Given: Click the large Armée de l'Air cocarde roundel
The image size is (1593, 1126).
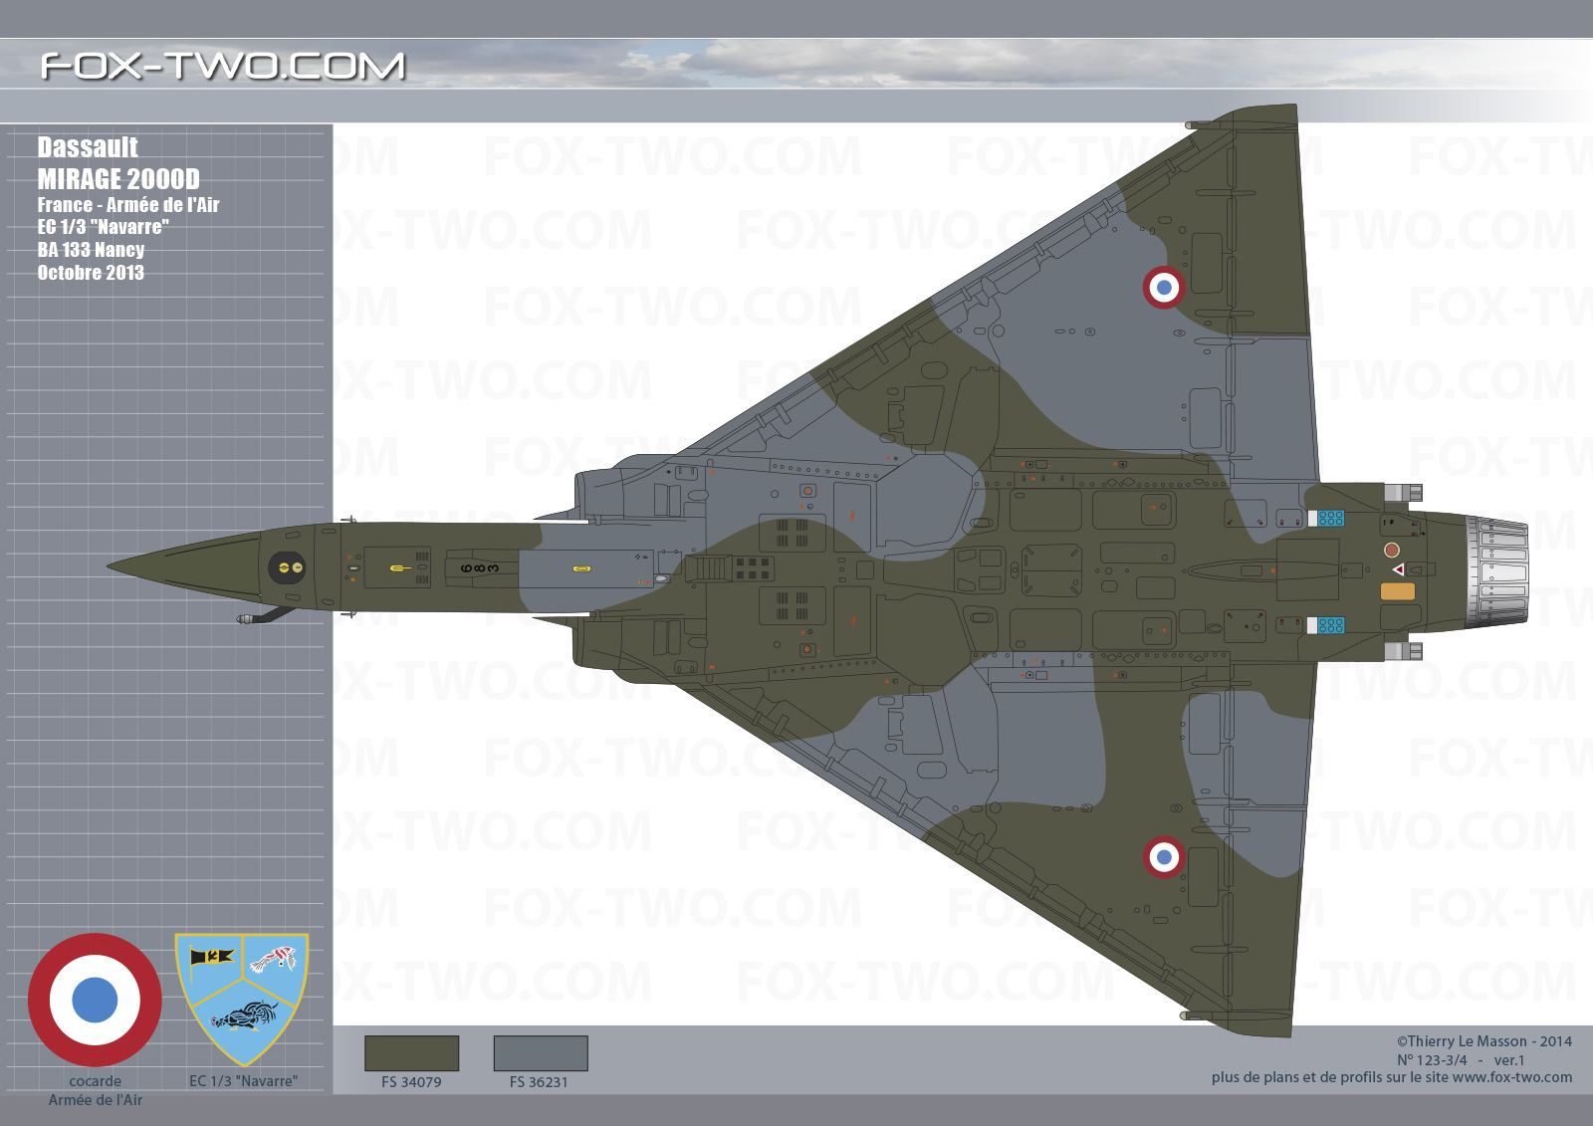Looking at the screenshot, I should pos(95,1000).
